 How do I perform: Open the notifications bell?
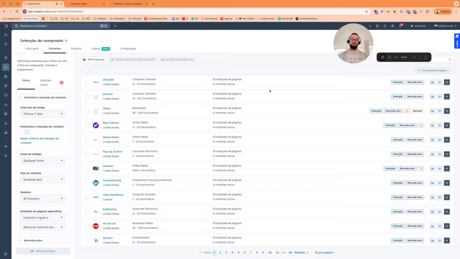(400, 26)
